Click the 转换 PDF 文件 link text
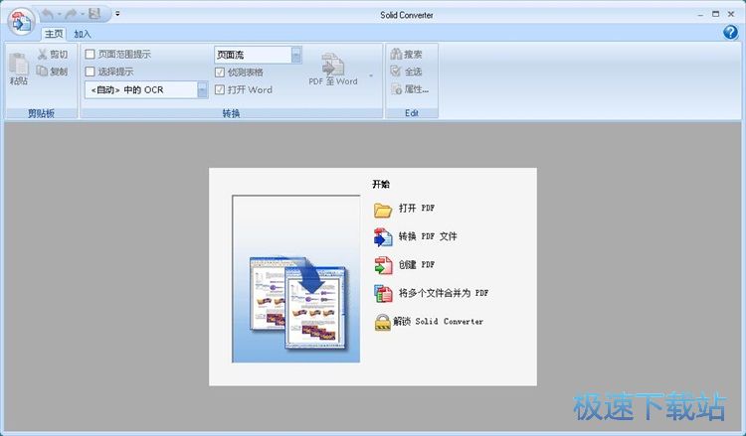The height and width of the screenshot is (436, 746). click(x=428, y=236)
